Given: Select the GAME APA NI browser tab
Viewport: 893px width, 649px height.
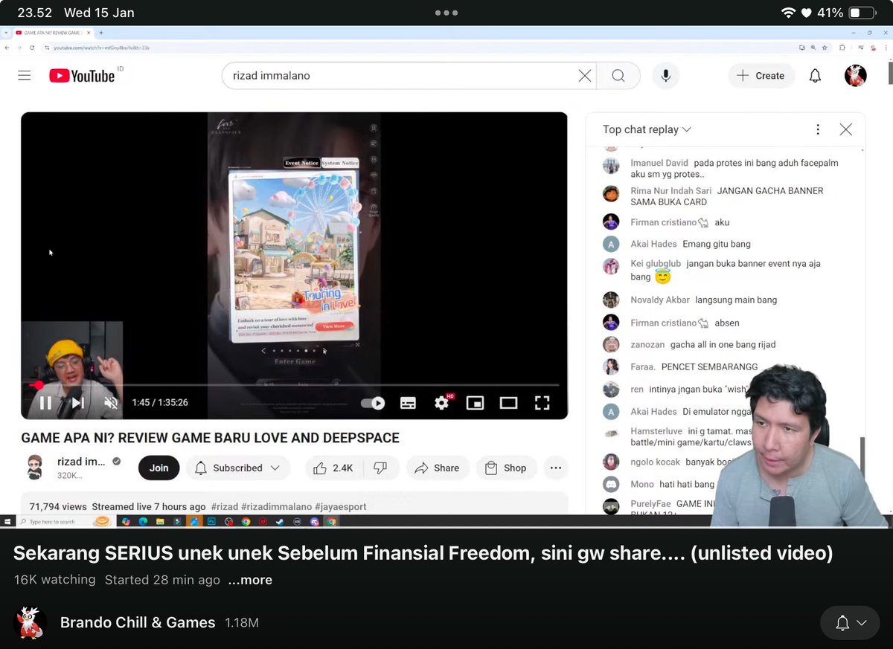Looking at the screenshot, I should pyautogui.click(x=52, y=33).
